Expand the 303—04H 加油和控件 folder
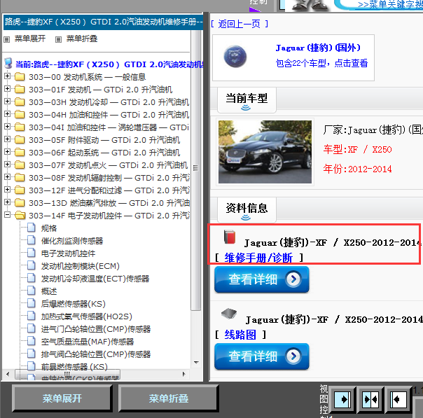Image resolution: width=423 pixels, height=418 pixels. 7,114
